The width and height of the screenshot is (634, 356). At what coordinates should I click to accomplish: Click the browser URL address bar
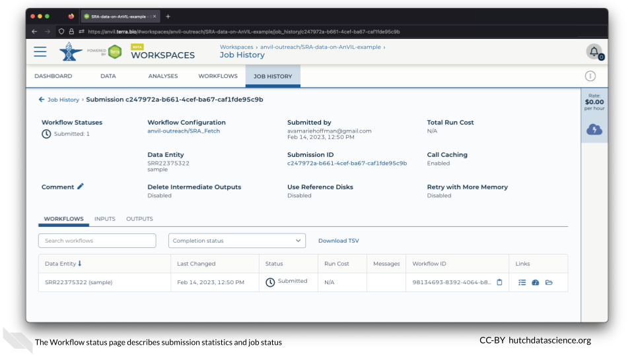(x=244, y=32)
